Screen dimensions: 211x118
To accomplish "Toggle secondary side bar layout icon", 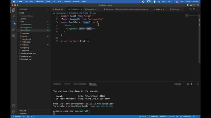I will click(194, 5).
